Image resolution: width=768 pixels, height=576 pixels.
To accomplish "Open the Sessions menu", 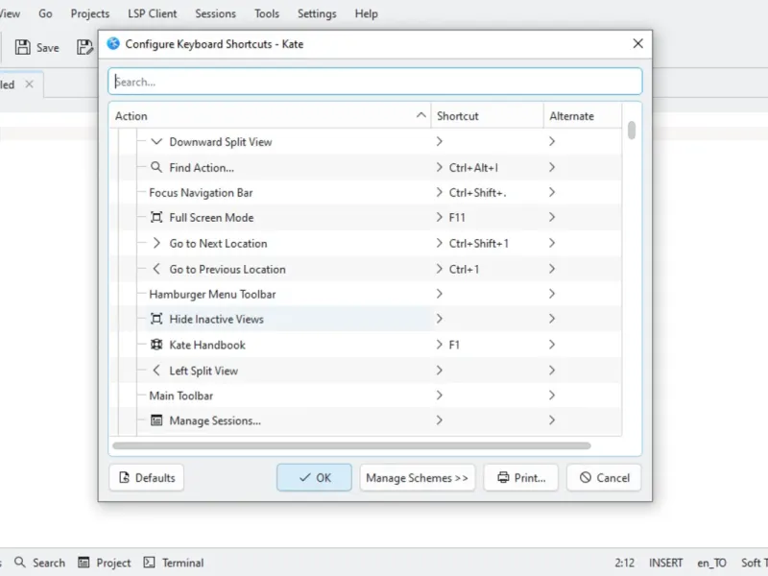I will pyautogui.click(x=215, y=13).
